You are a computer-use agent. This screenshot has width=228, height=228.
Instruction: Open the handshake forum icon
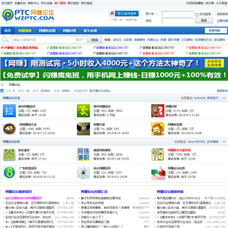pos(84,129)
